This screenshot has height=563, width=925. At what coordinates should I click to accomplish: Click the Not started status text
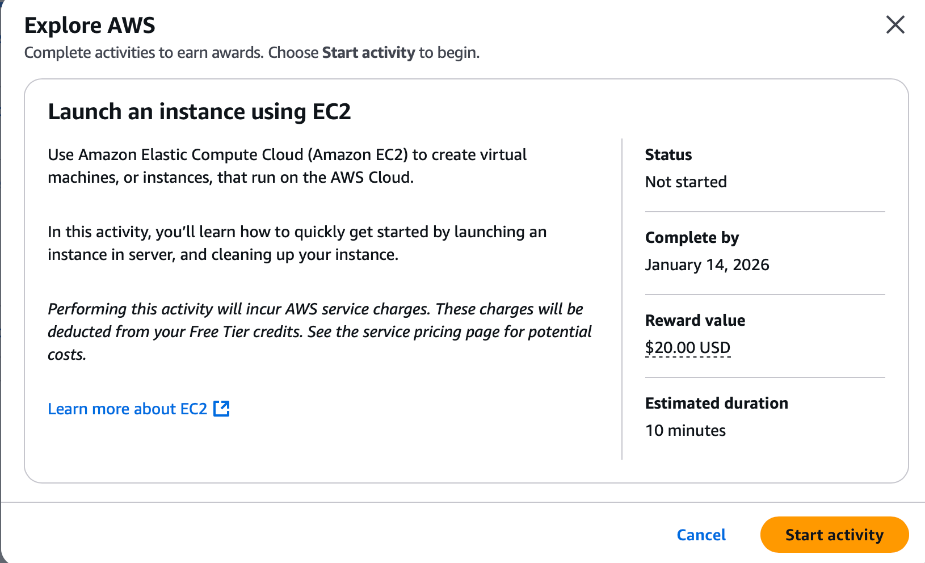tap(686, 182)
